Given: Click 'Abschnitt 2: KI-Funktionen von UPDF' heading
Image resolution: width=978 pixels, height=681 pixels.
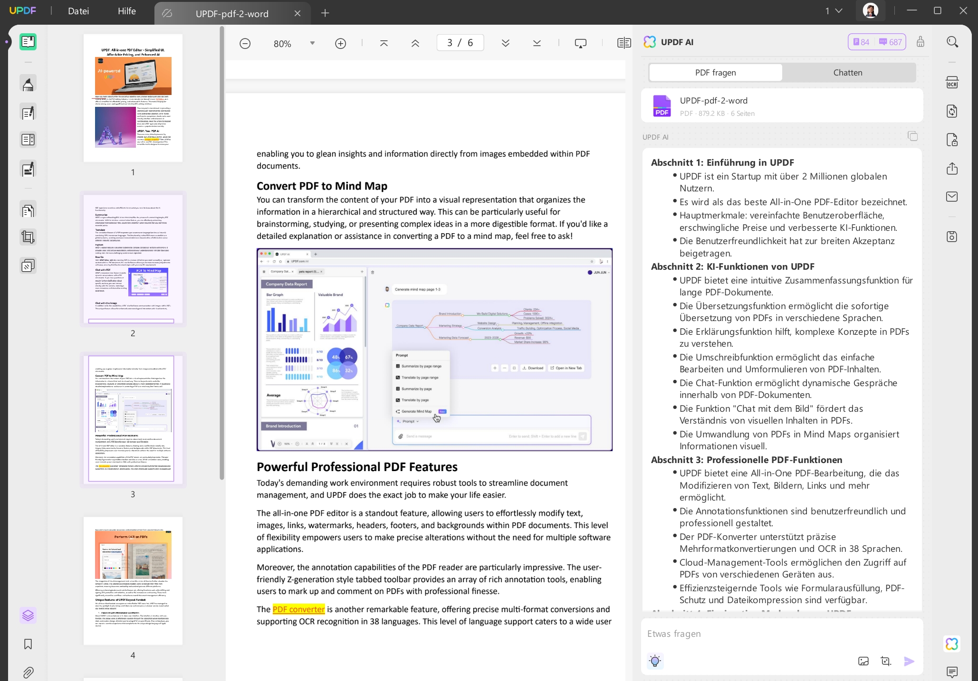Looking at the screenshot, I should tap(732, 266).
